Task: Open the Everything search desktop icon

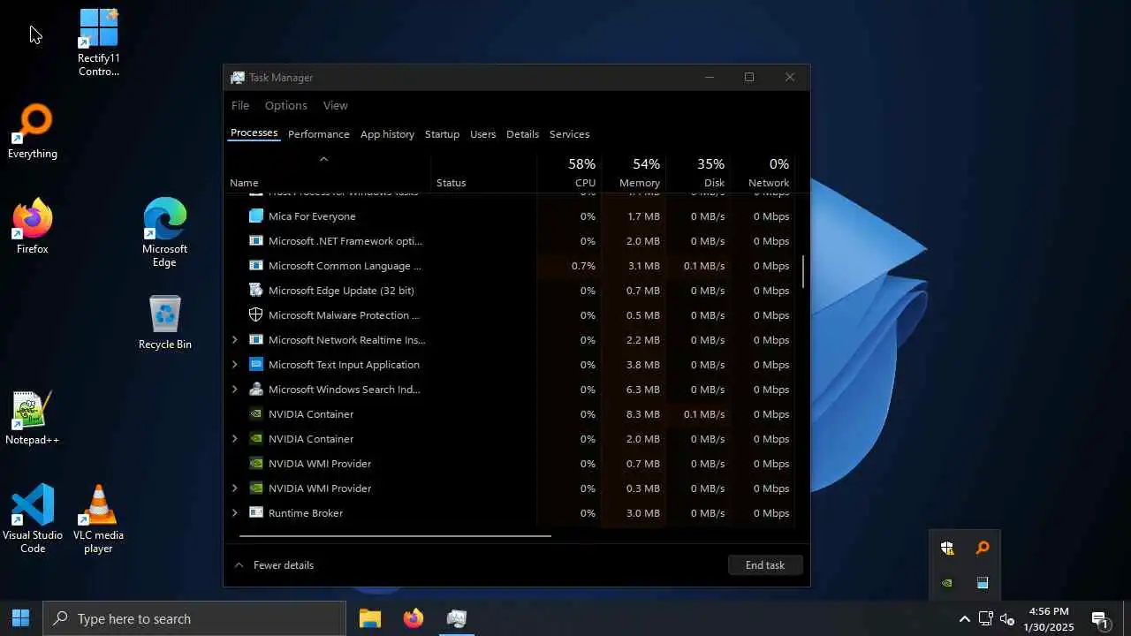Action: coord(33,132)
